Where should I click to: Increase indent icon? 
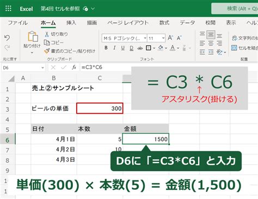coord(211,52)
